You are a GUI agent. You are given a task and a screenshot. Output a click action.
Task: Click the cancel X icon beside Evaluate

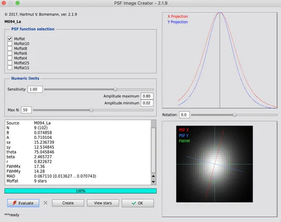pyautogui.click(x=46, y=203)
